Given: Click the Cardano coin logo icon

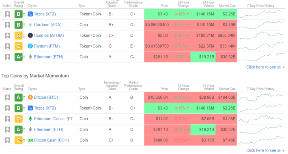Looking at the screenshot, I should coord(30,25).
